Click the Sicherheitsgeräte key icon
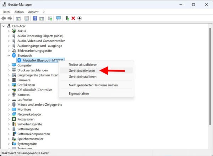Viewport: 213px width, 156px height. 14,124
